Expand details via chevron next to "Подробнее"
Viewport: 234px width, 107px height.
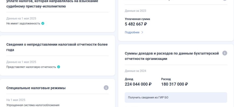(x=142, y=32)
